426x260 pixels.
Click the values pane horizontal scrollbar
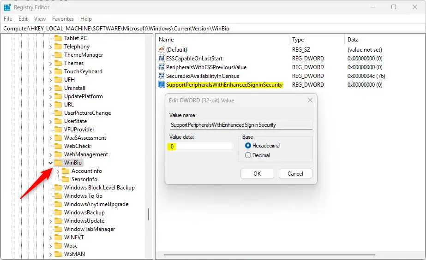tap(269, 255)
